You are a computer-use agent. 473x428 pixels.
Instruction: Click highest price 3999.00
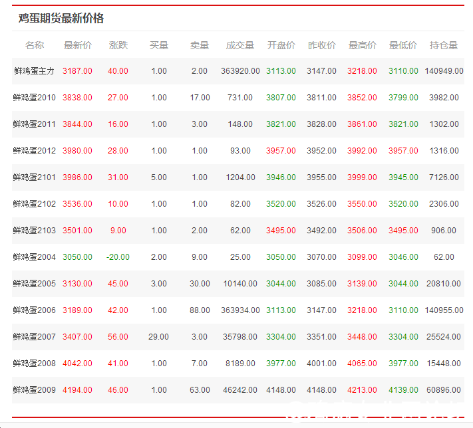(362, 177)
